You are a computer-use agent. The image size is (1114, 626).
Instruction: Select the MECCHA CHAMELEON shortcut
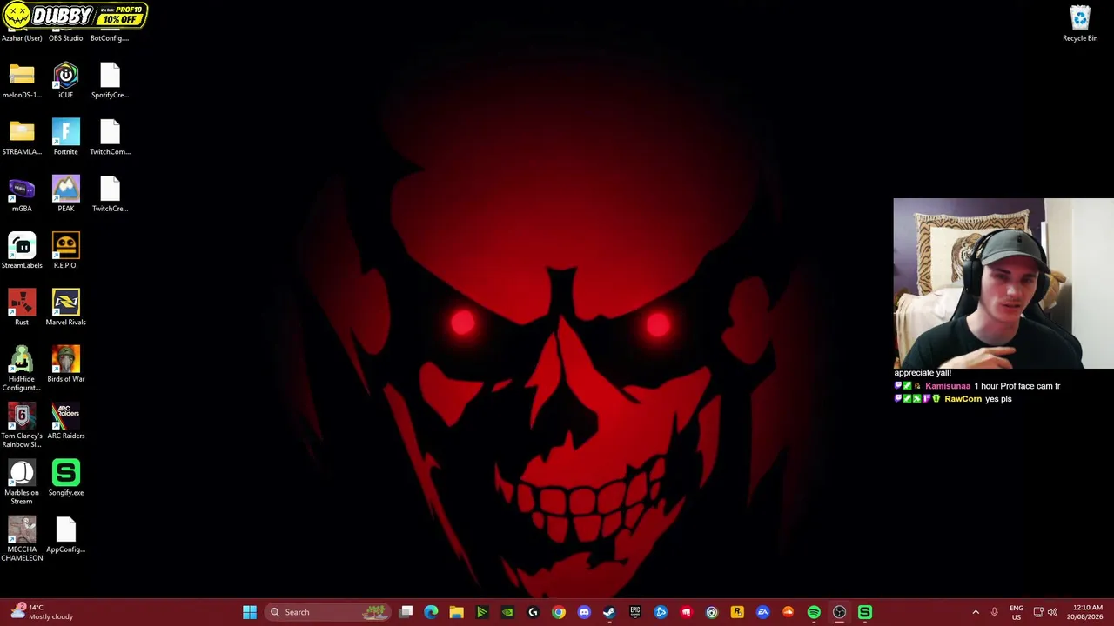(22, 539)
